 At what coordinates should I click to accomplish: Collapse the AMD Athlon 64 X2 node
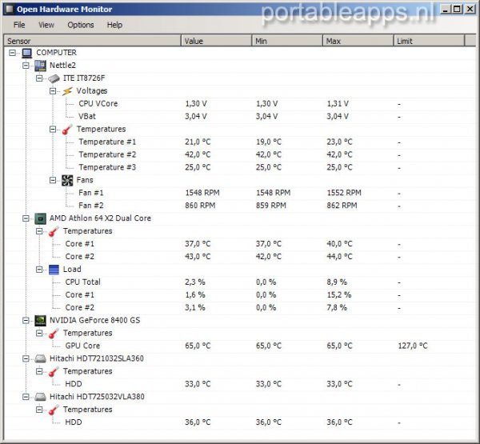[x=26, y=218]
